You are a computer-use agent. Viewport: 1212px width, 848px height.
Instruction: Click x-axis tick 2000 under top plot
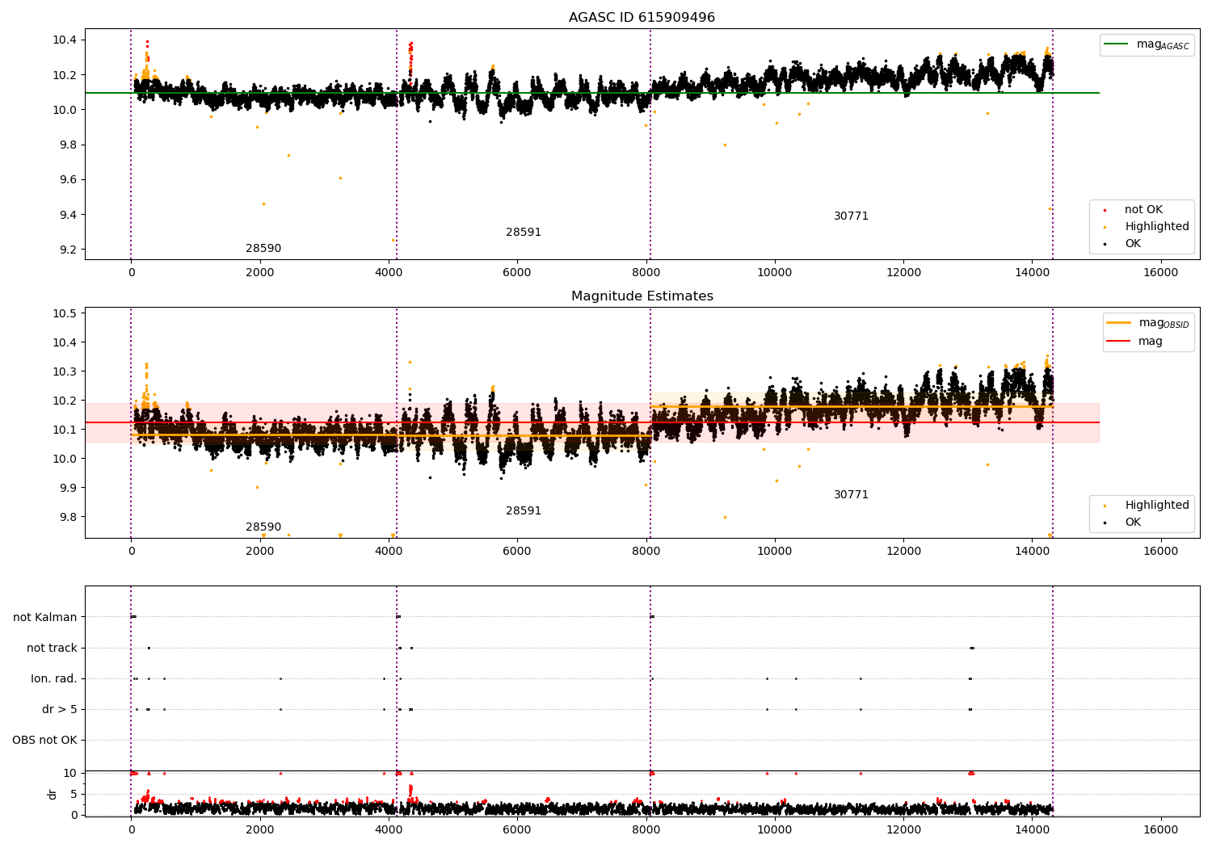tap(259, 272)
